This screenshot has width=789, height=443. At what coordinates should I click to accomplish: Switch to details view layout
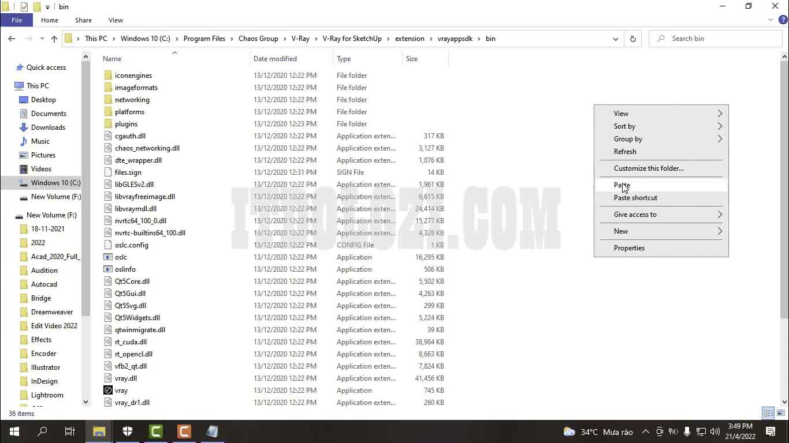pos(768,413)
